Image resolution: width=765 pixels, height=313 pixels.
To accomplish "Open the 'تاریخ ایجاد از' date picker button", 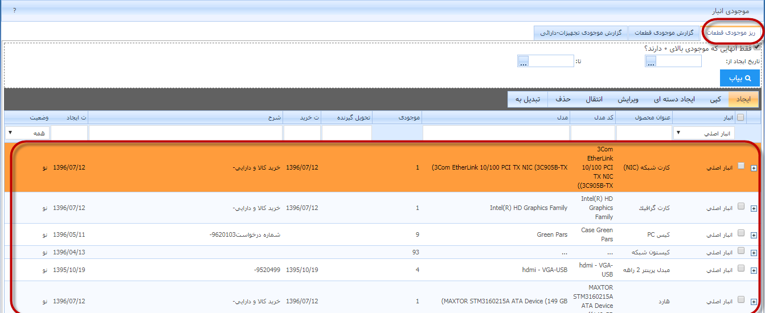I will (651, 61).
